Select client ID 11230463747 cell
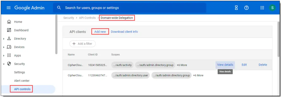This screenshot has width=281, height=97. point(98,75)
